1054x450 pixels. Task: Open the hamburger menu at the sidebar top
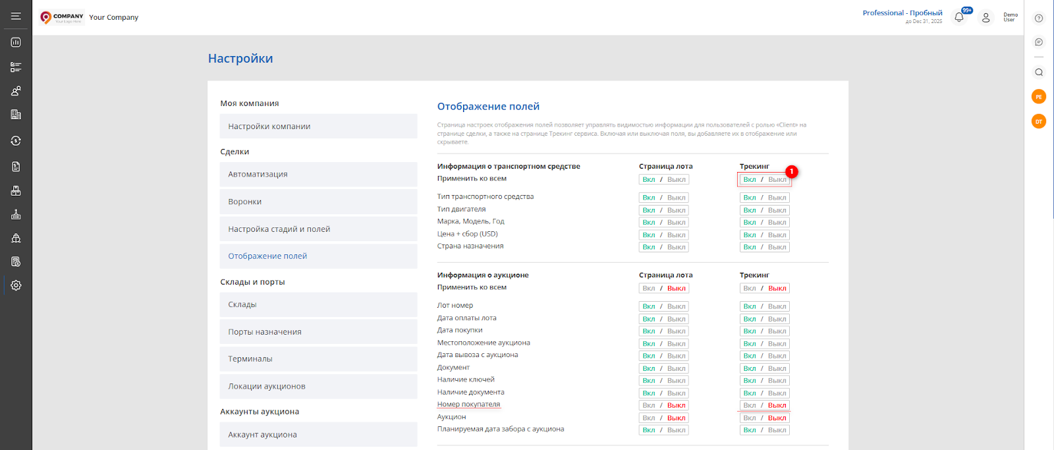(16, 16)
